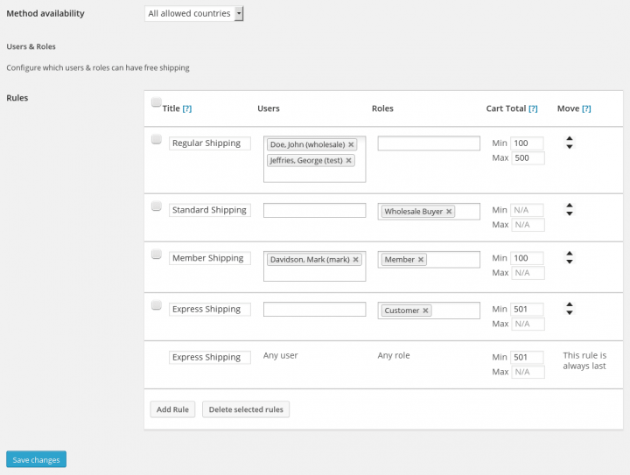Move Regular Shipping rule up arrow
The width and height of the screenshot is (630, 475).
click(570, 138)
